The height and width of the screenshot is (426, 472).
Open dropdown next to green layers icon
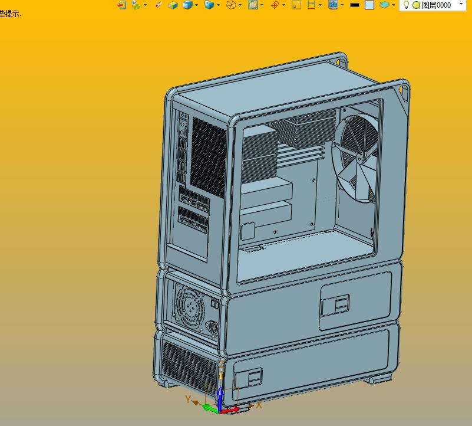point(146,5)
